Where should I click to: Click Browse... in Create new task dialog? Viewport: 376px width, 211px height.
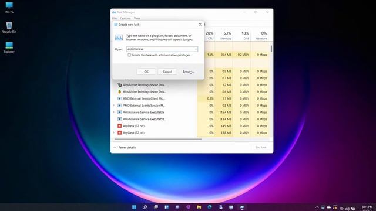[x=188, y=72]
